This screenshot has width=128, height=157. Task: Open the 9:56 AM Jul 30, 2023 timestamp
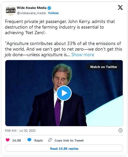20,130
